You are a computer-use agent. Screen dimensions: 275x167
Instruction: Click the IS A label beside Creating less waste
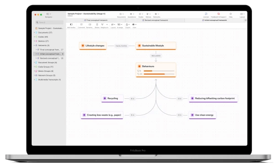coord(132,115)
